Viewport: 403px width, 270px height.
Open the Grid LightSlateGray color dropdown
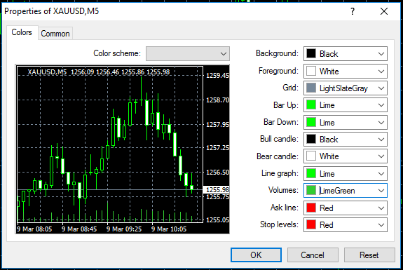coord(345,88)
